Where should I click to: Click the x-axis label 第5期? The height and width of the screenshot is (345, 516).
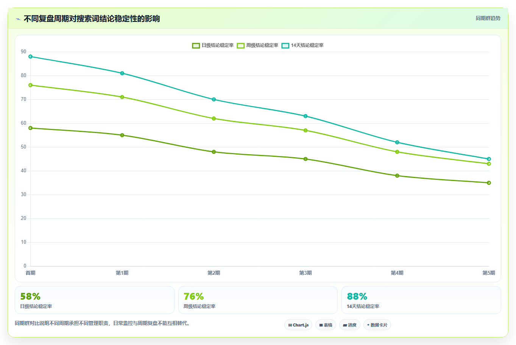coord(489,273)
